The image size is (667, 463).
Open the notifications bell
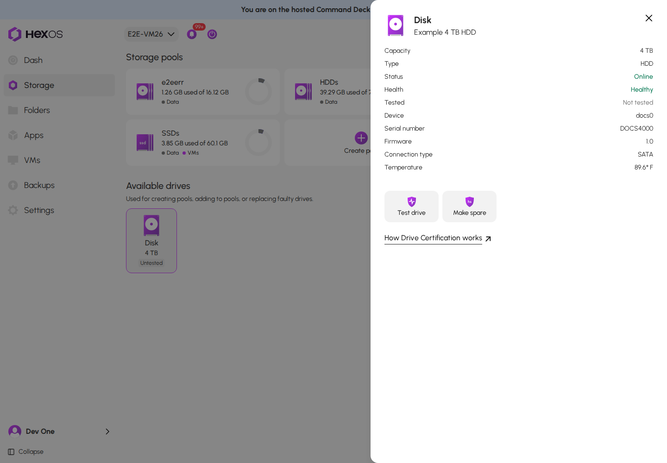(192, 34)
